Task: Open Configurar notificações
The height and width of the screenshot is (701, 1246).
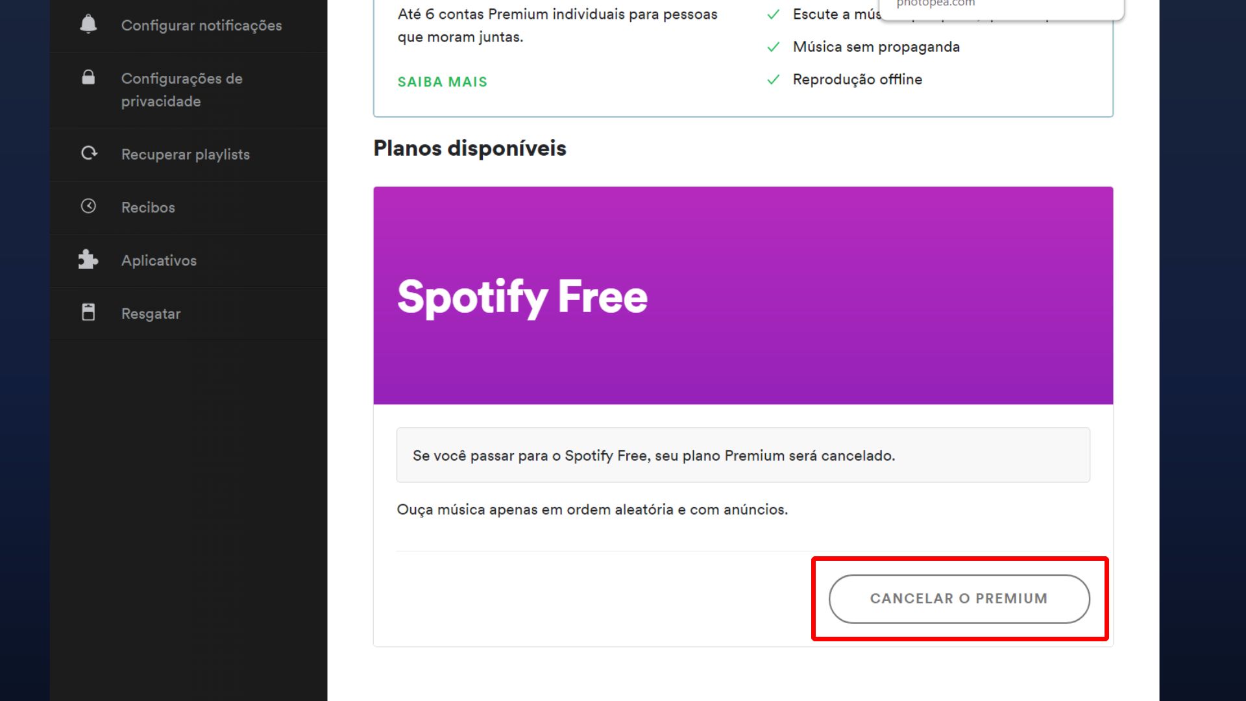Action: (201, 26)
